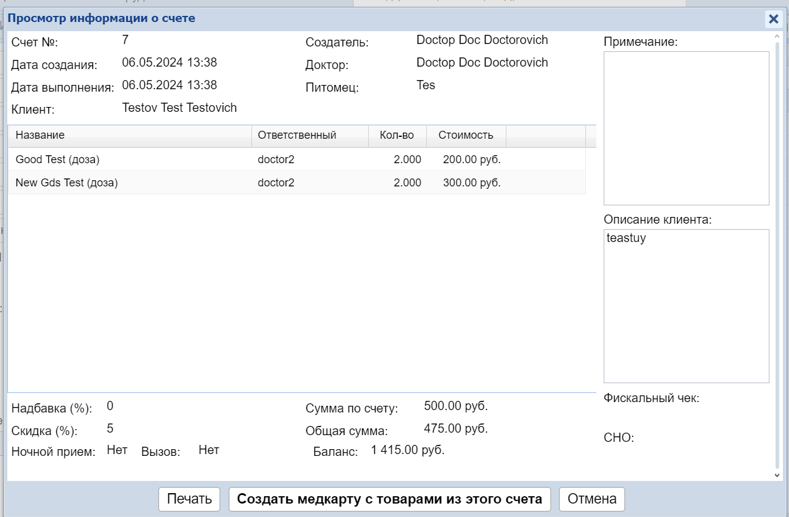Click the 300.00 руб. cost cell
Image resolution: width=789 pixels, height=517 pixels.
(x=472, y=183)
